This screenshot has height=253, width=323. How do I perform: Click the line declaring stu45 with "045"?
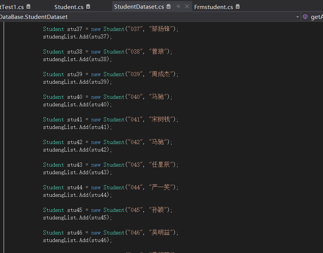click(x=108, y=210)
